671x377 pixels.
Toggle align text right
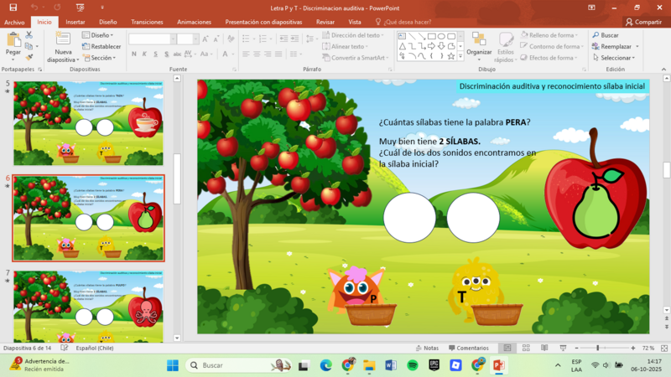(x=268, y=54)
